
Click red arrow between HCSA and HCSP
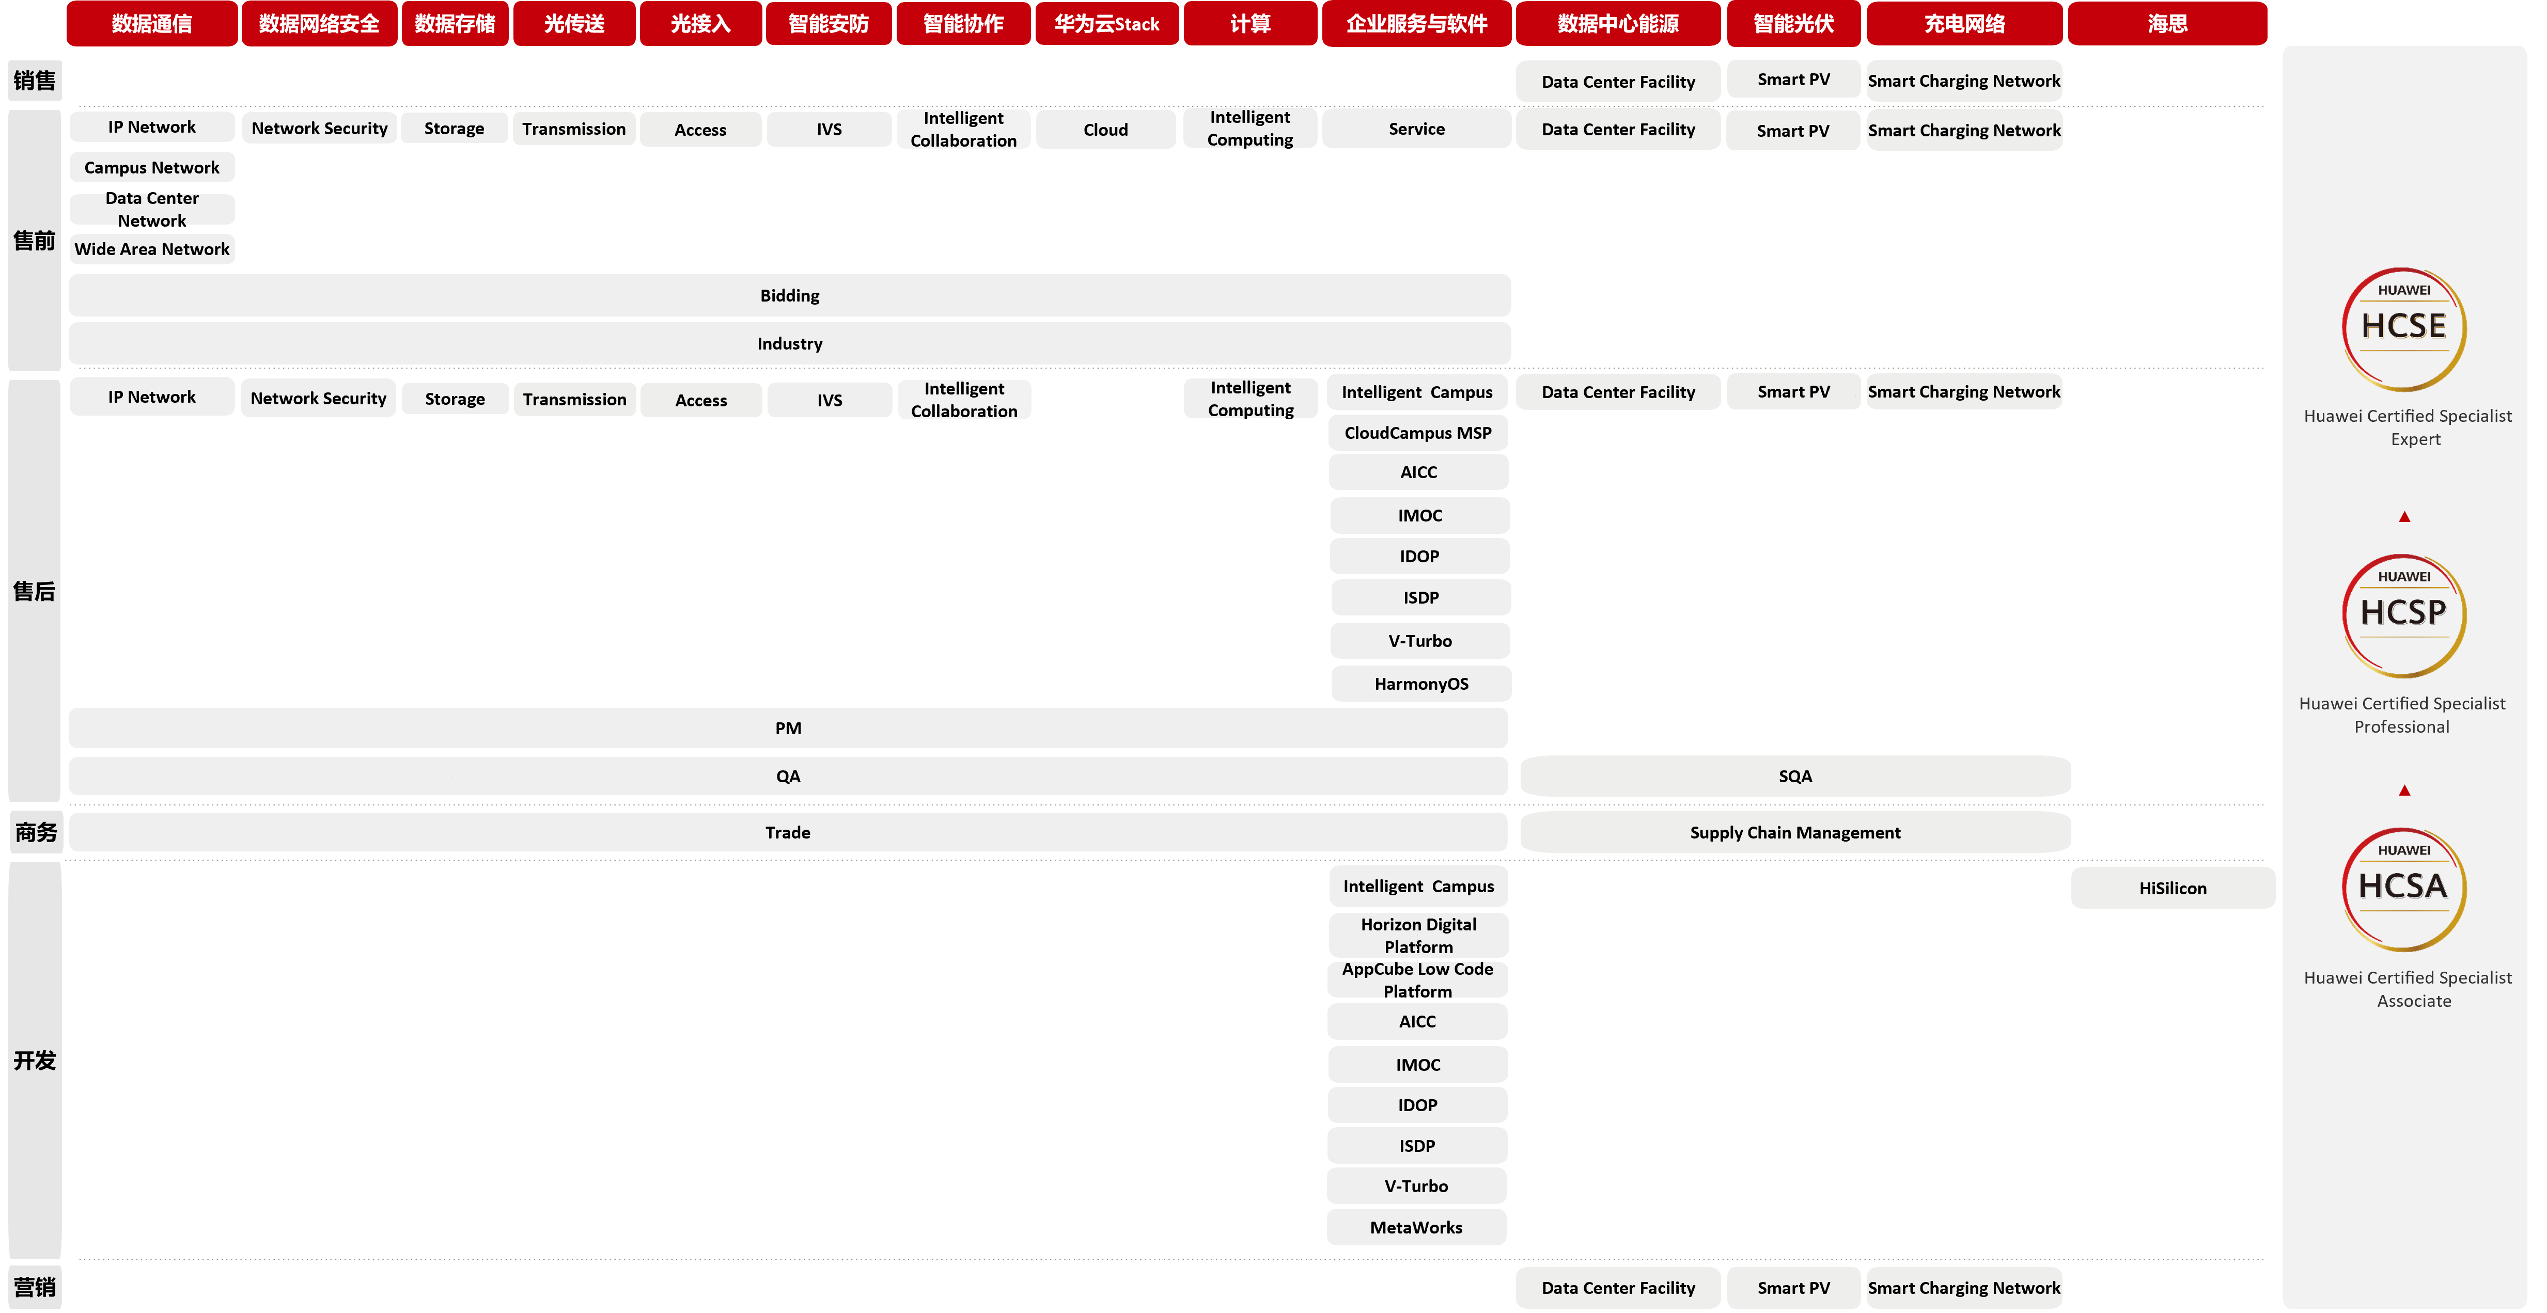(x=2404, y=790)
